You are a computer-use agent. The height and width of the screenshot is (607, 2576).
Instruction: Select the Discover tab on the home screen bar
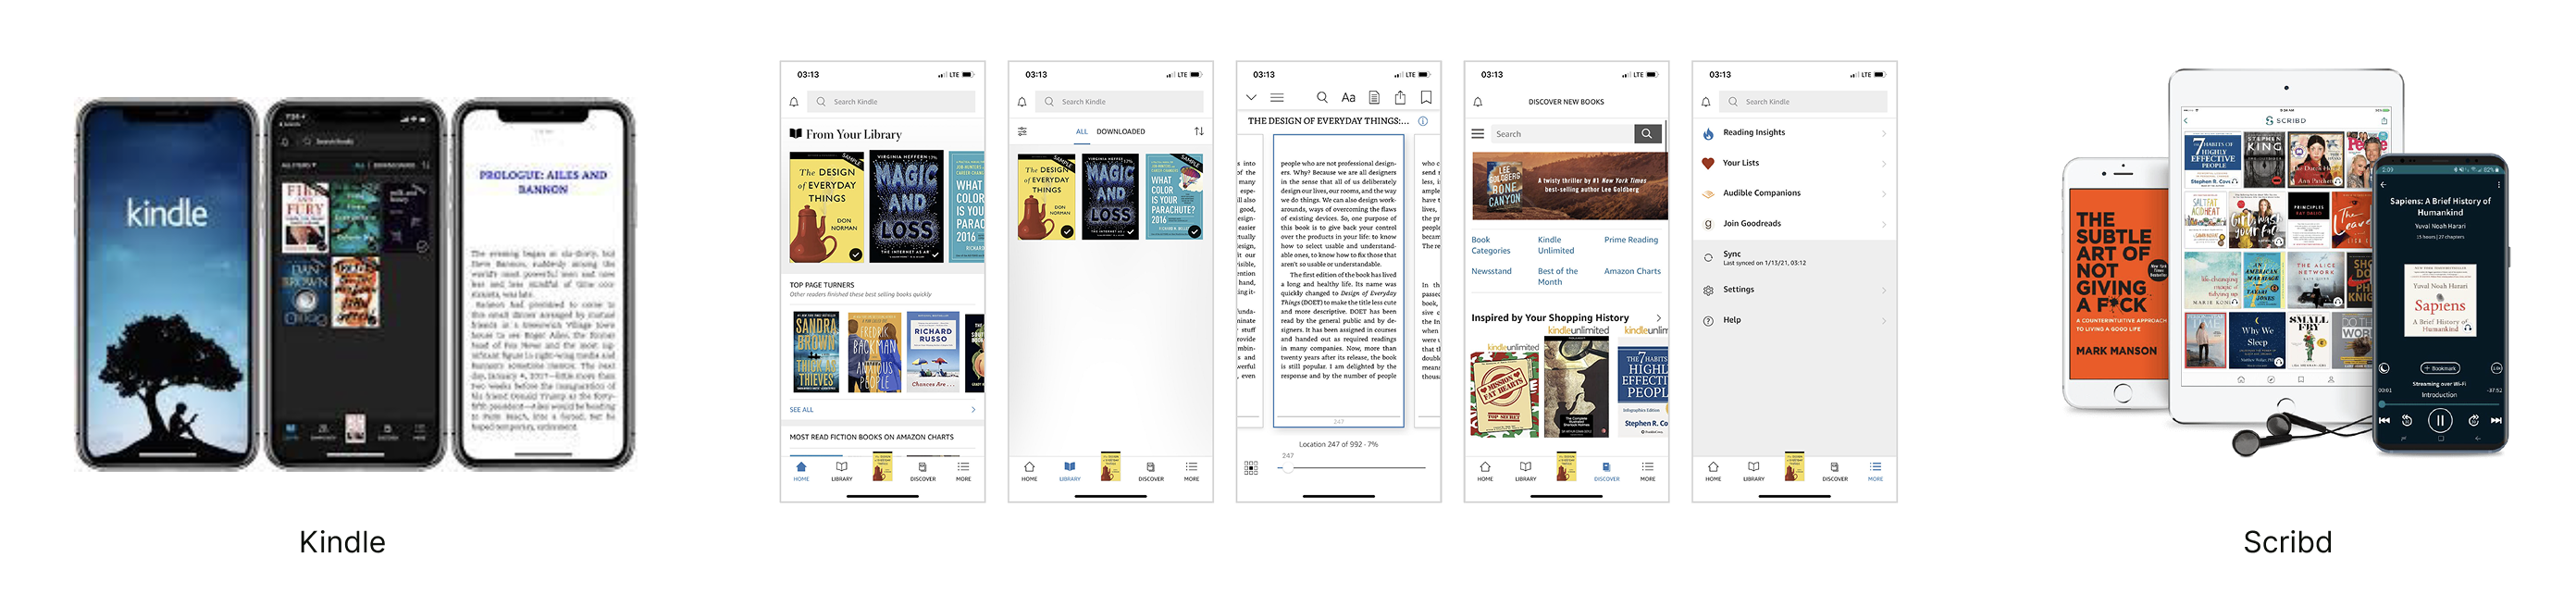922,471
